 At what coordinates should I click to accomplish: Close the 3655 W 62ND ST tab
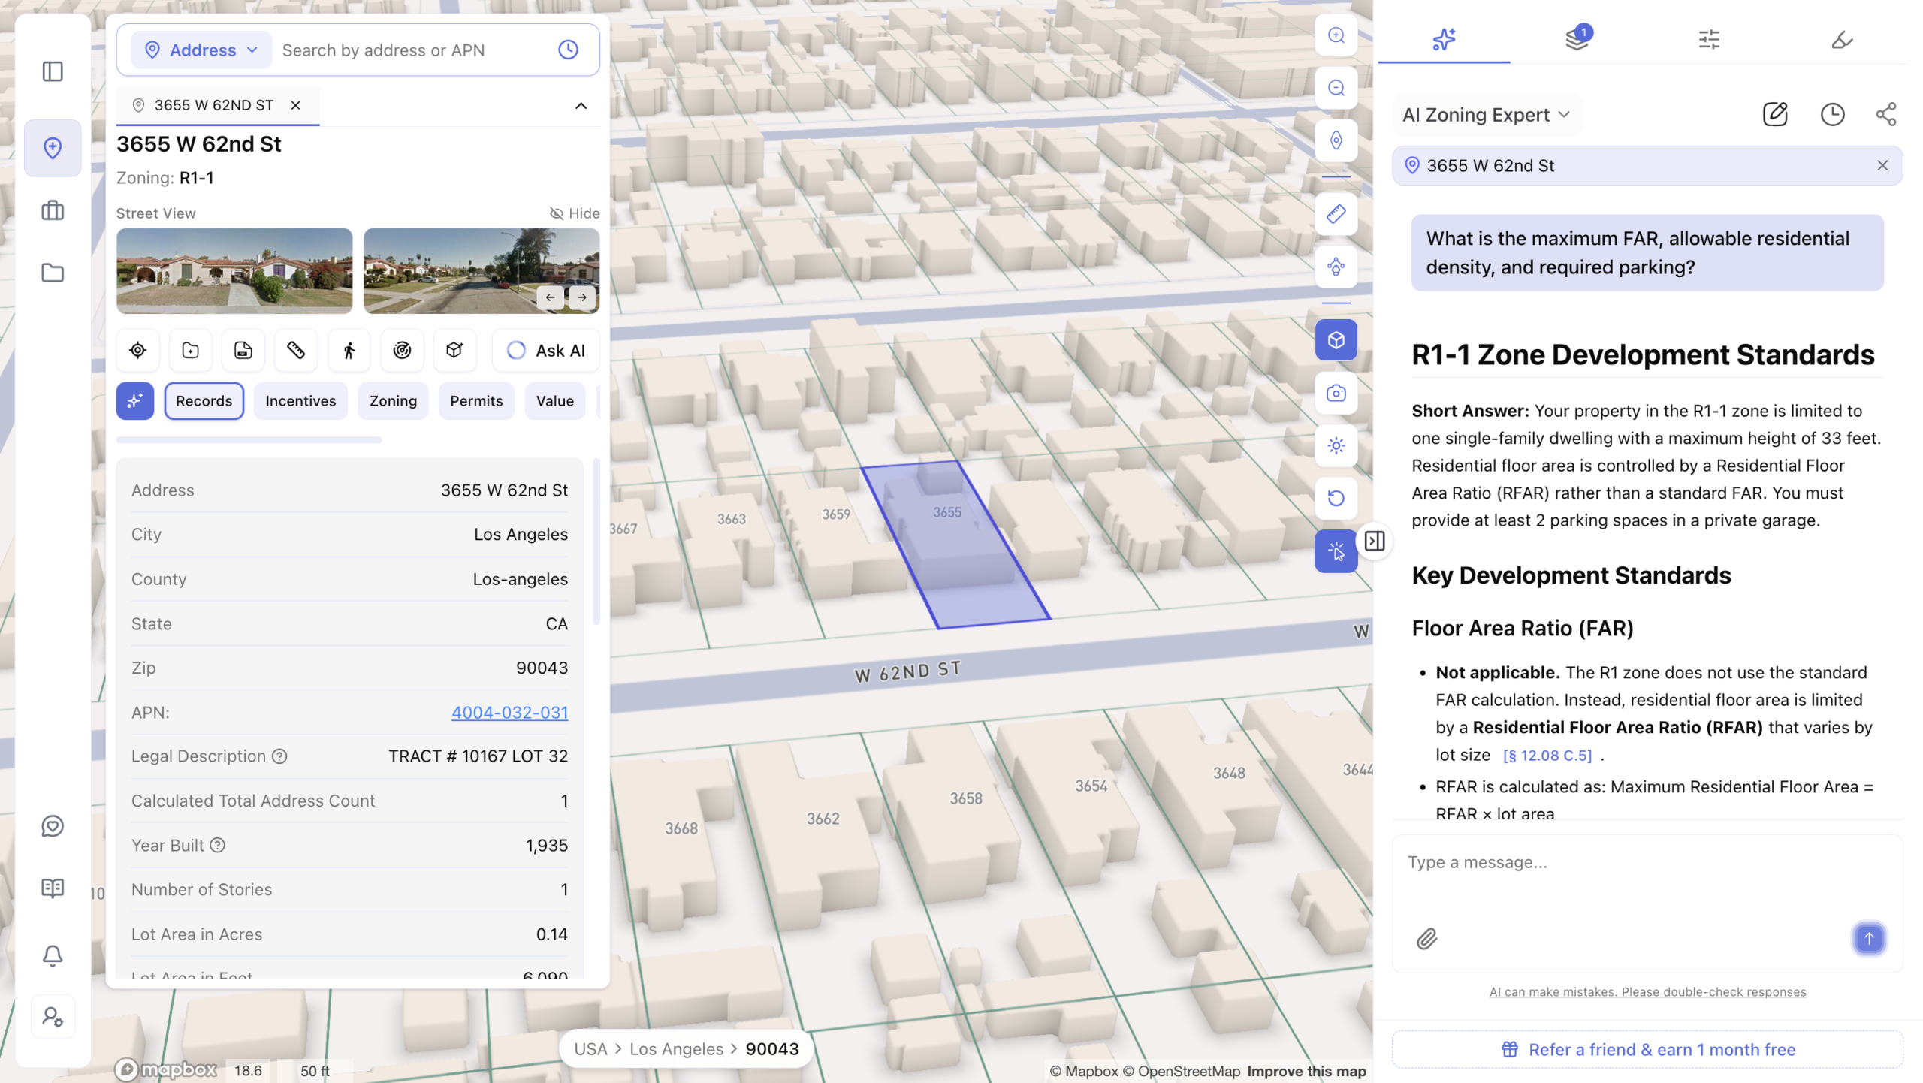[x=296, y=105]
